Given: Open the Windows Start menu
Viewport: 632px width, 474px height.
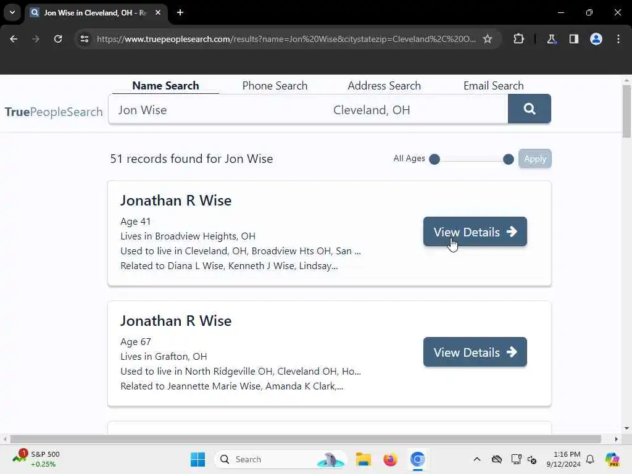Looking at the screenshot, I should click(x=197, y=459).
